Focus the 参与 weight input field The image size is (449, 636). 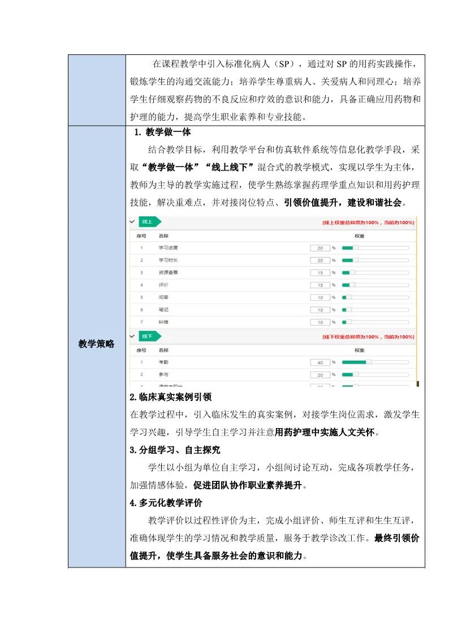pos(320,375)
